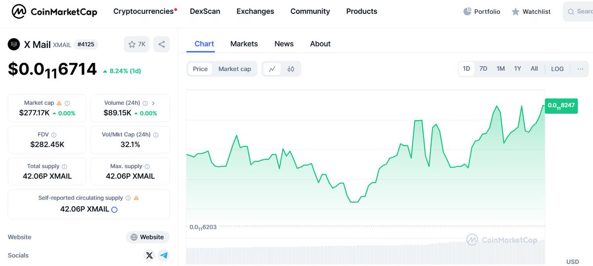Click the $282.45K FDV value
The width and height of the screenshot is (593, 266).
(47, 144)
